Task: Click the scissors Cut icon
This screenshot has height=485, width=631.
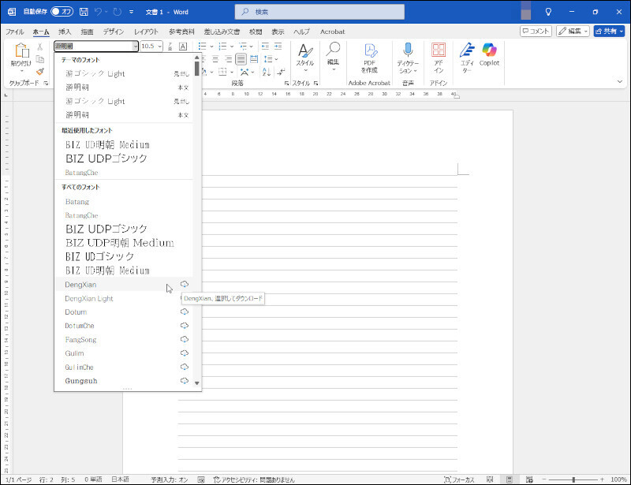Action: [40, 47]
